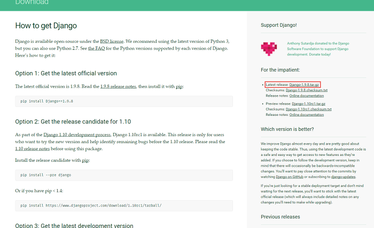Click the 'For the impatient:' sidebar heading

click(x=280, y=70)
